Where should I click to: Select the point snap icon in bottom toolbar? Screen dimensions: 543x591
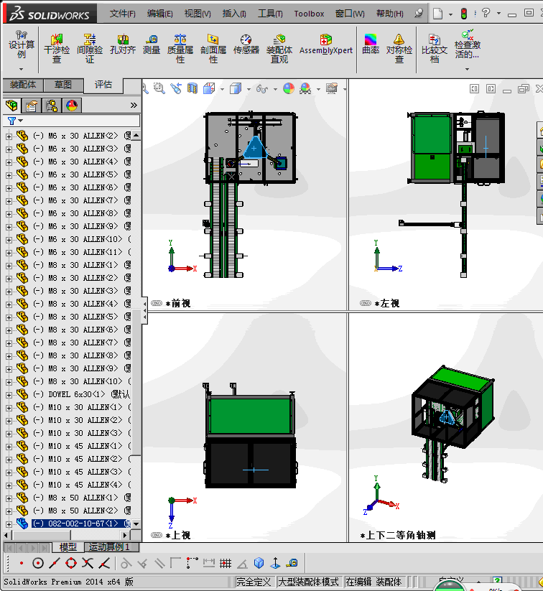click(x=22, y=563)
